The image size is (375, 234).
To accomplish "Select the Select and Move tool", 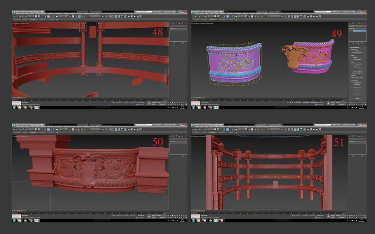I will click(x=48, y=17).
